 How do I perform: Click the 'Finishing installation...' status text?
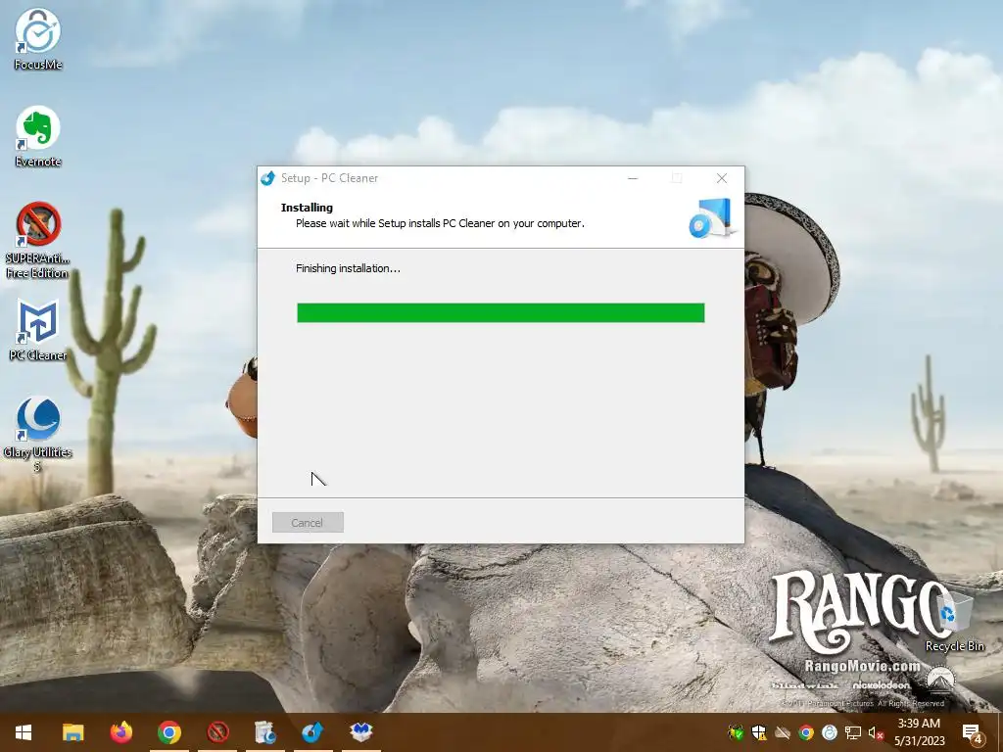[x=348, y=268]
